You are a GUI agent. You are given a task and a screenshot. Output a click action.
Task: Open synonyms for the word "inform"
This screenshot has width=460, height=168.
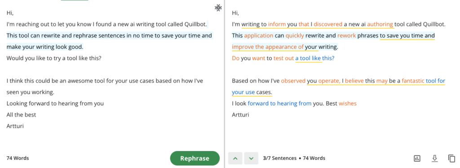pos(277,24)
